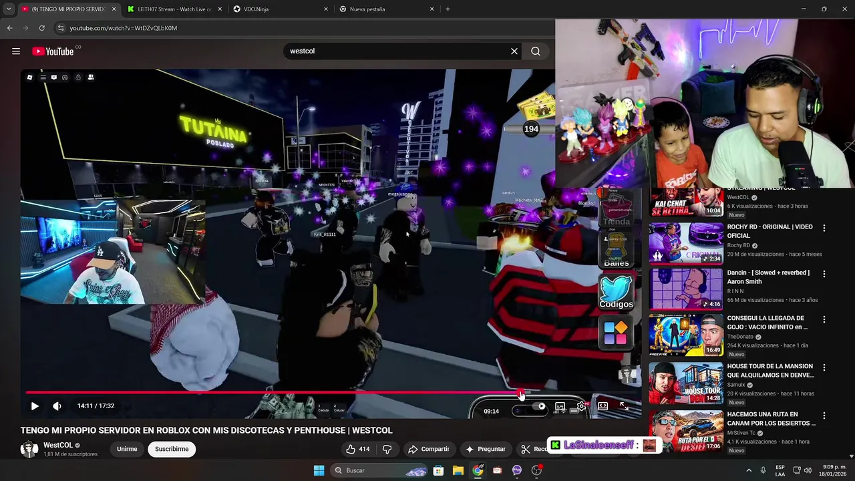
Task: Toggle video subtitles captions icon
Action: (x=560, y=406)
